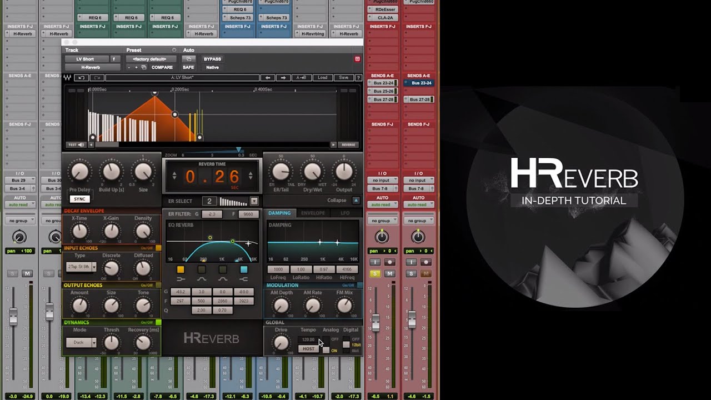This screenshot has width=711, height=400.
Task: Toggle Dynamics On/Off
Action: (158, 322)
